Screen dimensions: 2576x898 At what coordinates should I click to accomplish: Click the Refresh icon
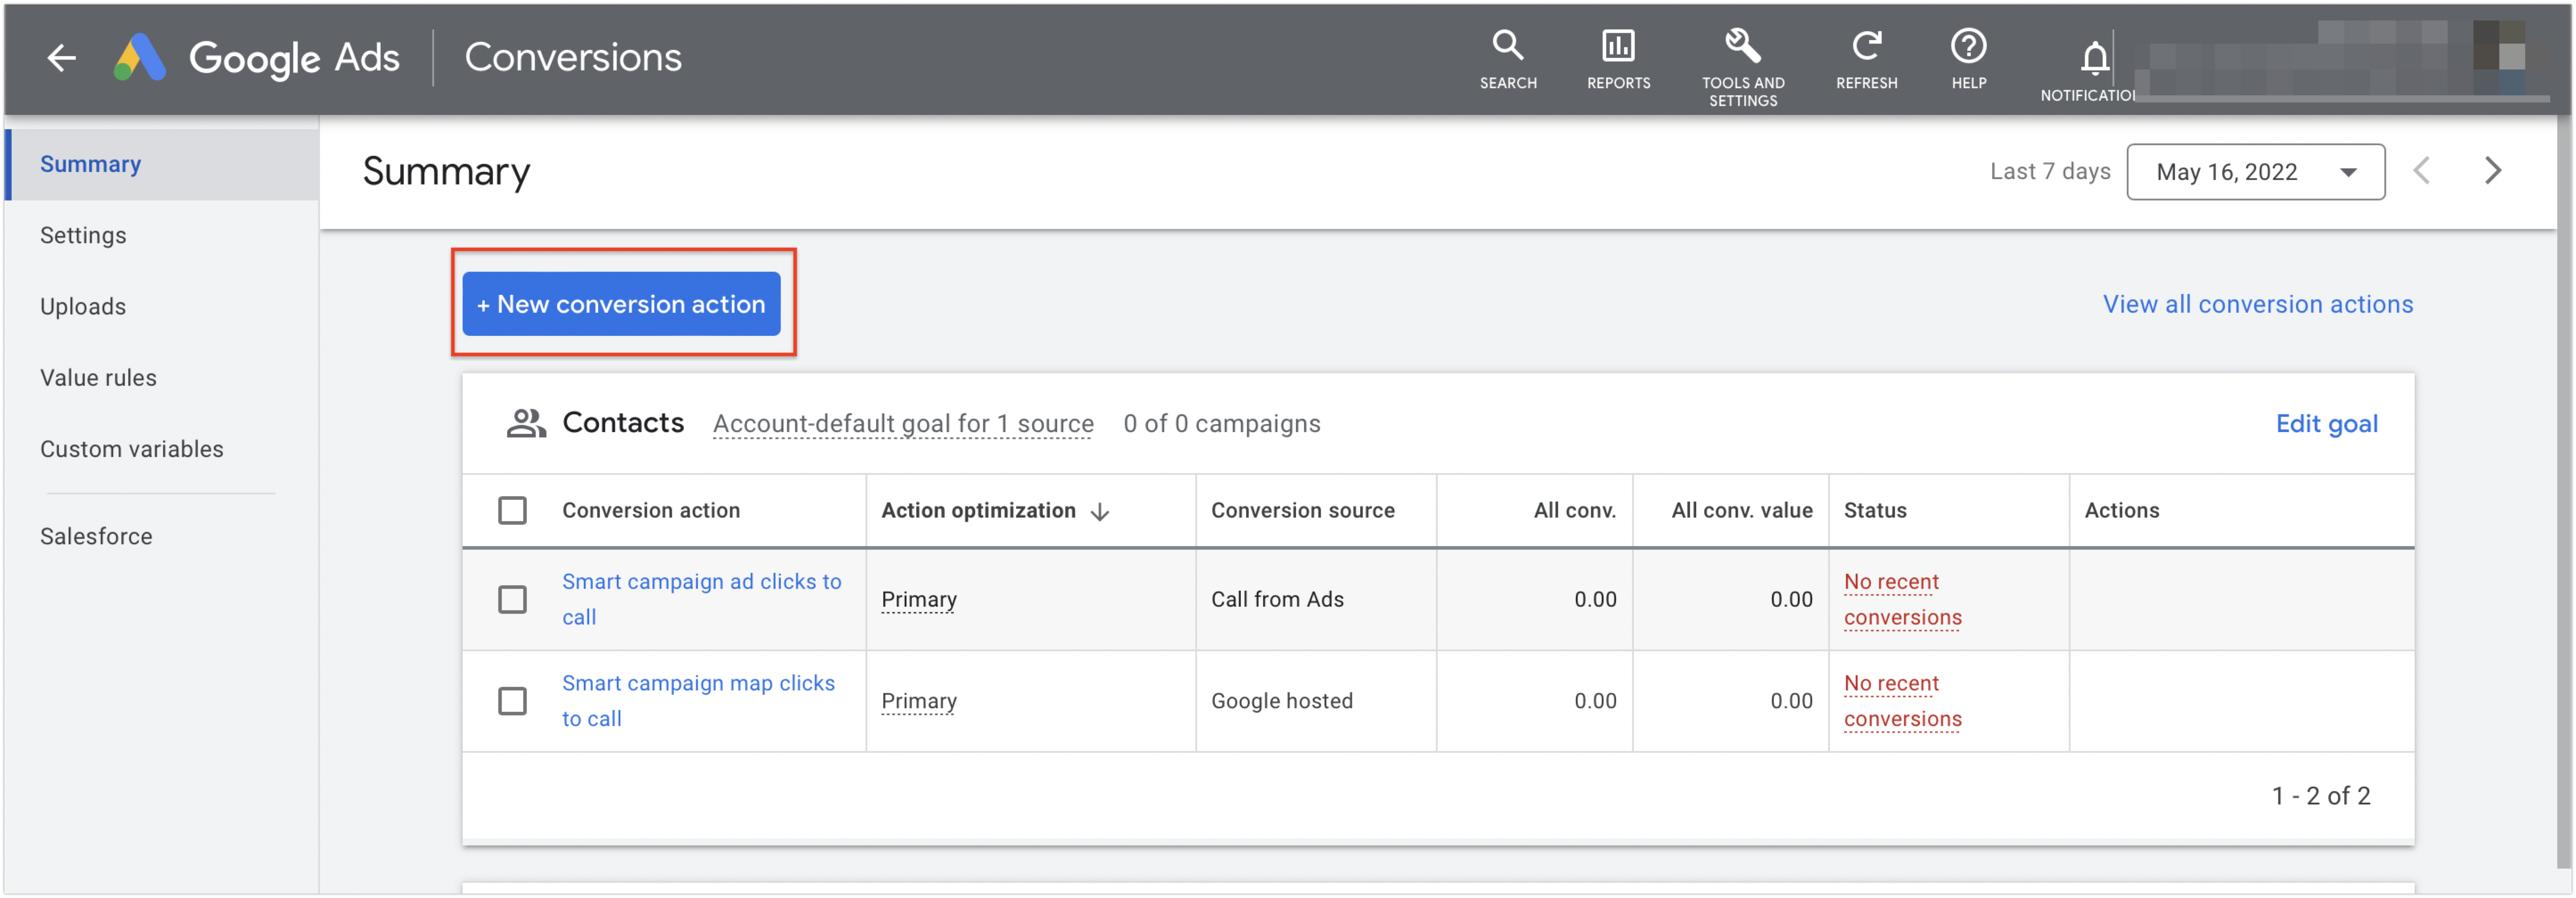coord(1866,46)
